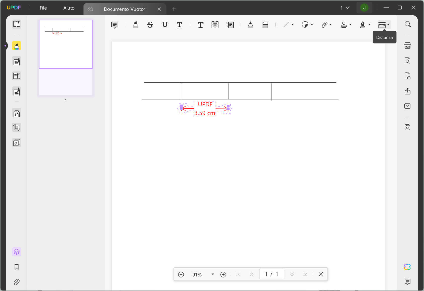Viewport: 424px width, 291px height.
Task: Run the OCR recognition tool
Action: click(408, 46)
